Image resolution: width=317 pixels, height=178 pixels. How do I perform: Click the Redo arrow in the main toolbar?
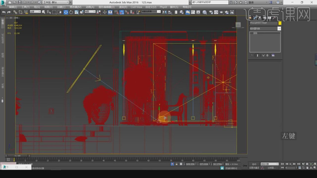[9, 12]
